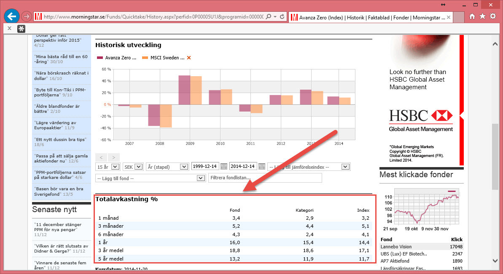Expand the År (stapel) chart type dropdown
This screenshot has width=503, height=274.
pos(167,167)
